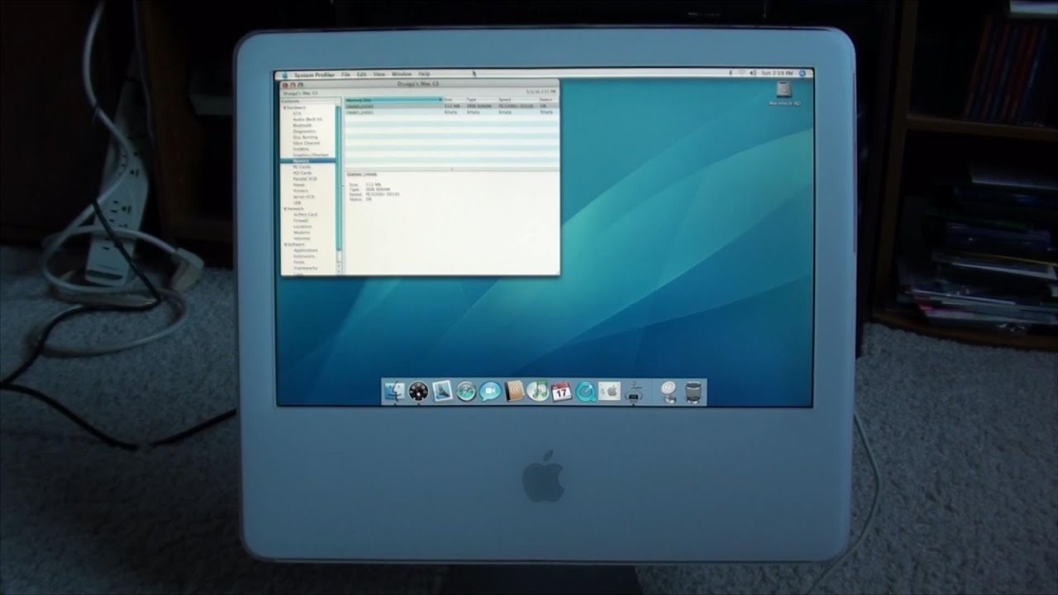This screenshot has height=595, width=1058.
Task: Select ATA in the Hardware list
Action: 297,113
